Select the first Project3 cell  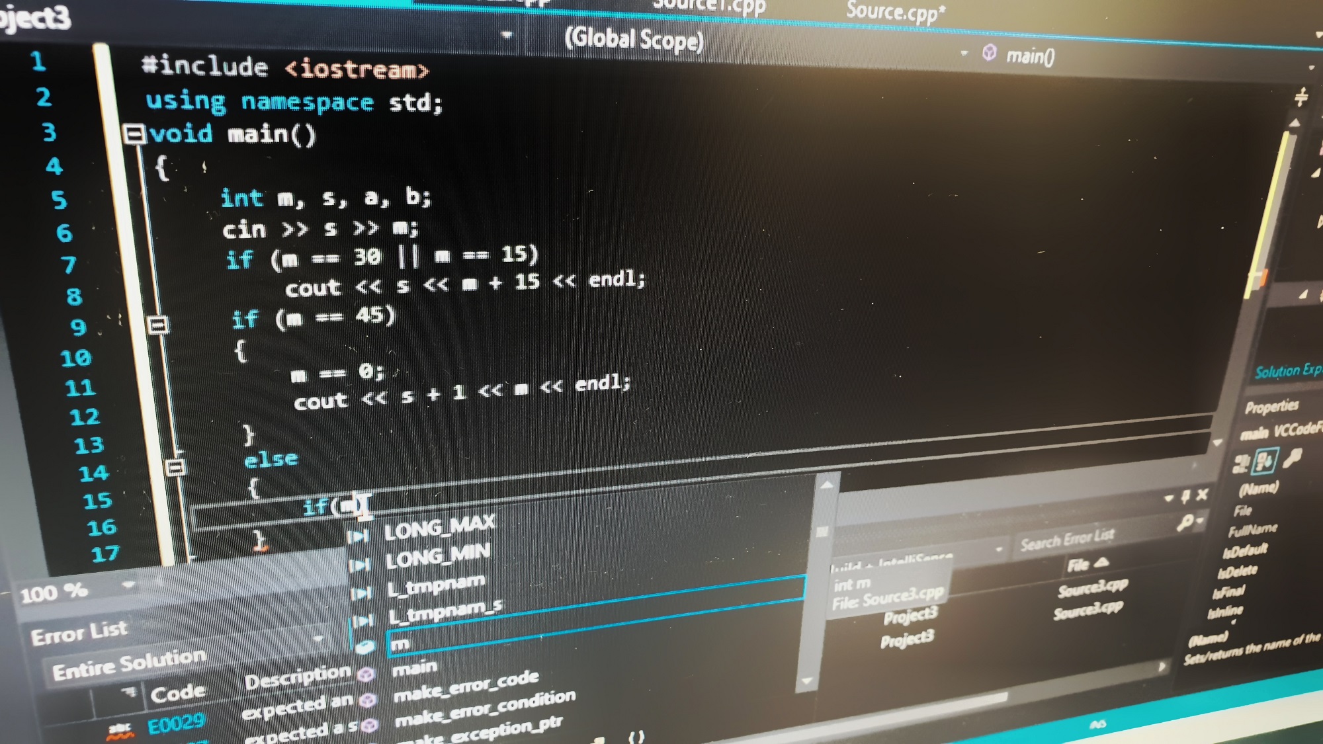pyautogui.click(x=911, y=616)
